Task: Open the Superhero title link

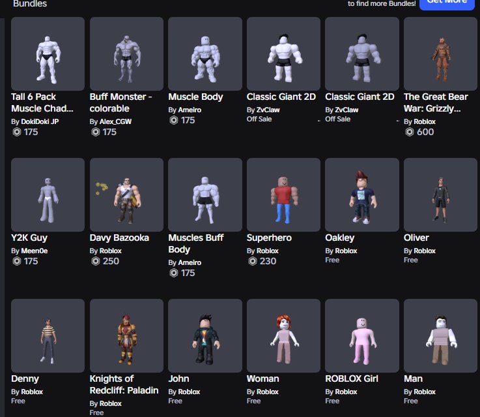Action: click(269, 238)
